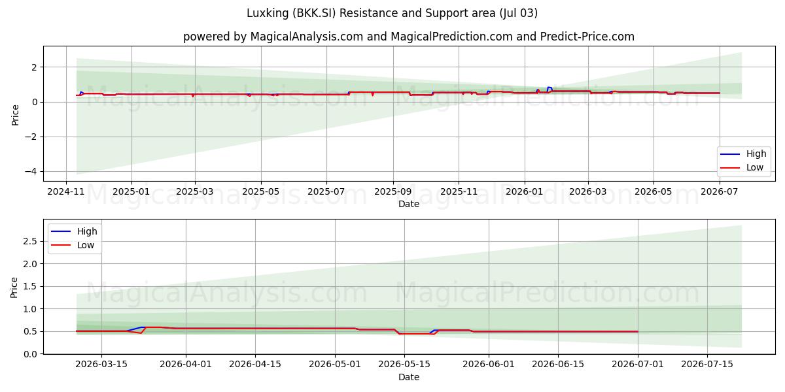This screenshot has width=785, height=392.
Task: Click the '2026-04-01' tick in lower chart
Action: [x=186, y=365]
